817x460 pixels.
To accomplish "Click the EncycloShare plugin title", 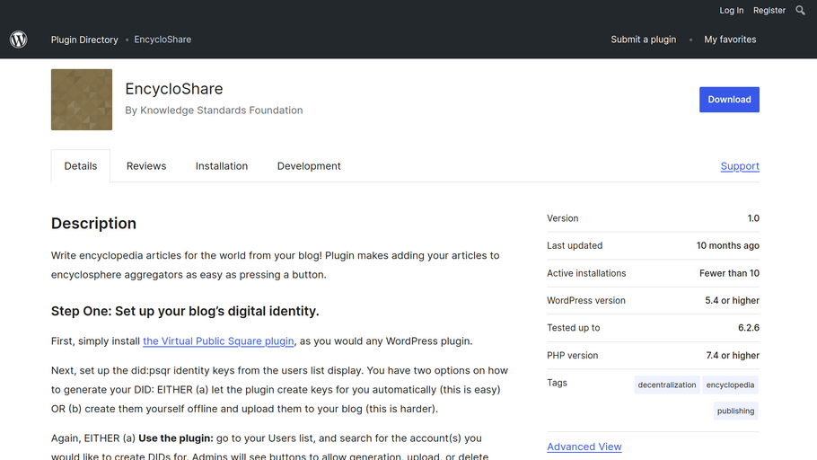I will pos(174,89).
